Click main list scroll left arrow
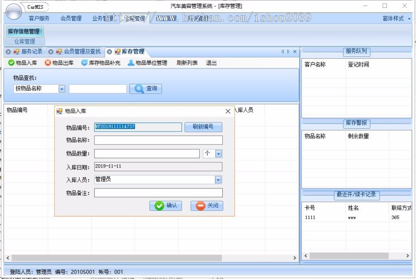Image resolution: width=416 pixels, height=279 pixels. pyautogui.click(x=8, y=258)
